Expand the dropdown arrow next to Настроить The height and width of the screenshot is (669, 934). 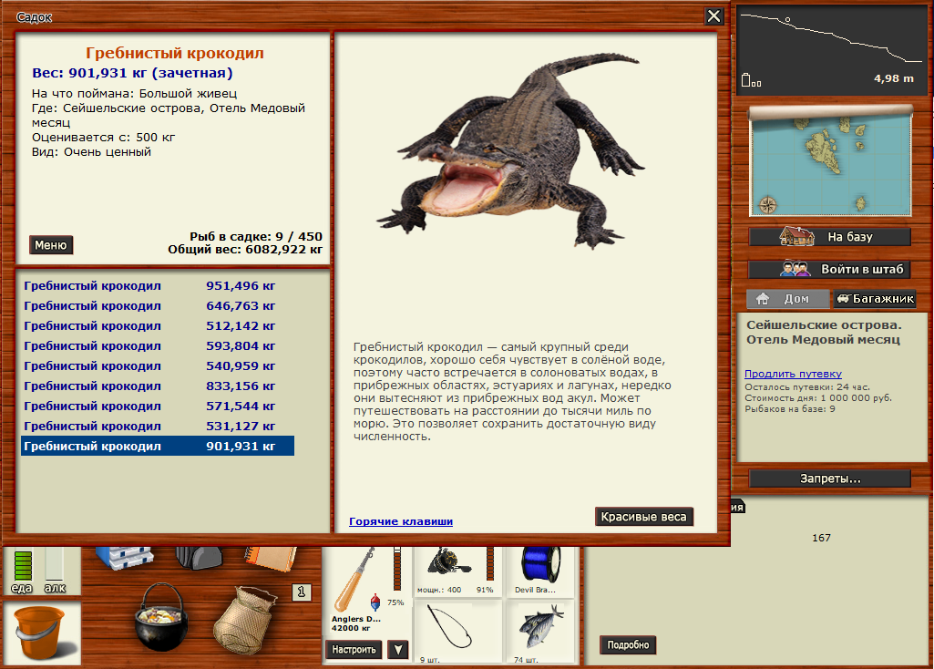click(398, 650)
